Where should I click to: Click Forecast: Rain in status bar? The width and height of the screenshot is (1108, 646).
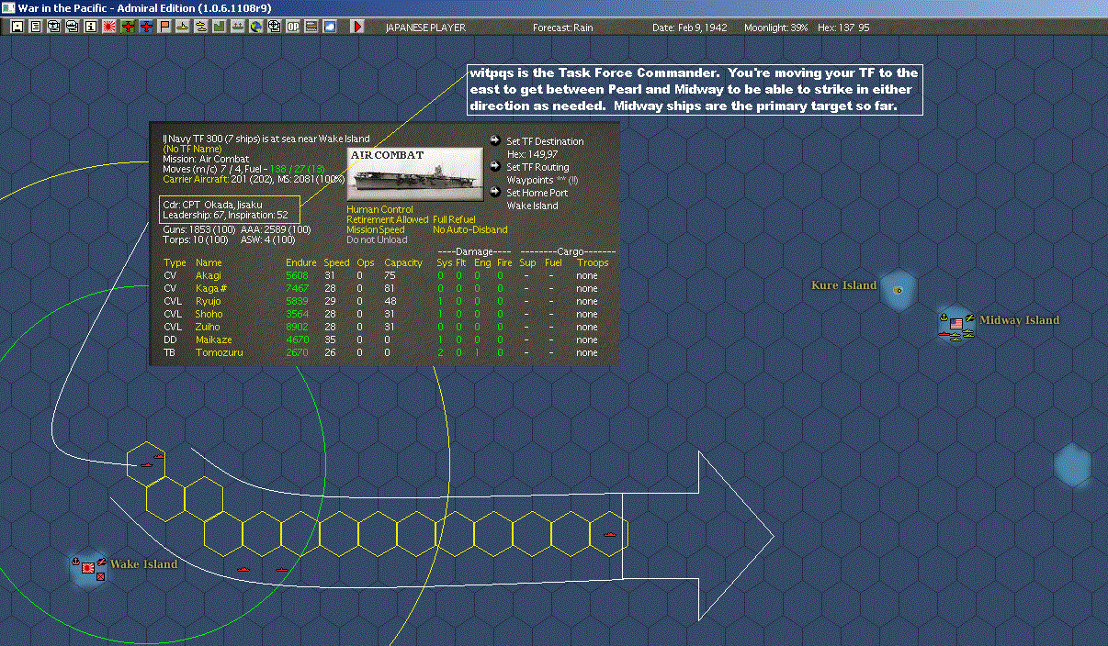562,28
